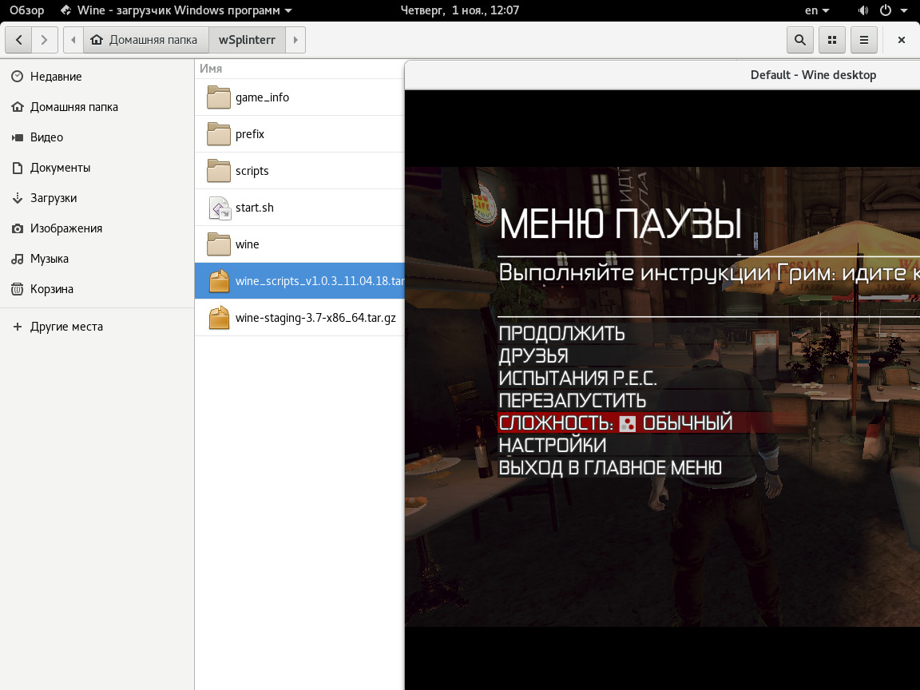Image resolution: width=920 pixels, height=690 pixels.
Task: Click the start.sh file name
Action: point(255,208)
